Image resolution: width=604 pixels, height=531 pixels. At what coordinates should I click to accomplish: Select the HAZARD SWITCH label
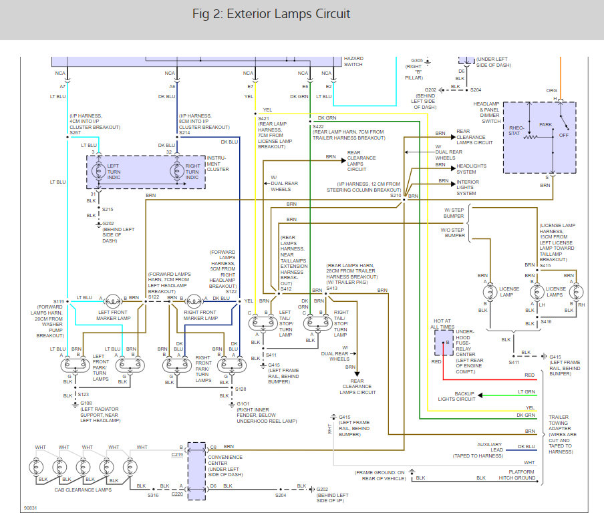[353, 61]
